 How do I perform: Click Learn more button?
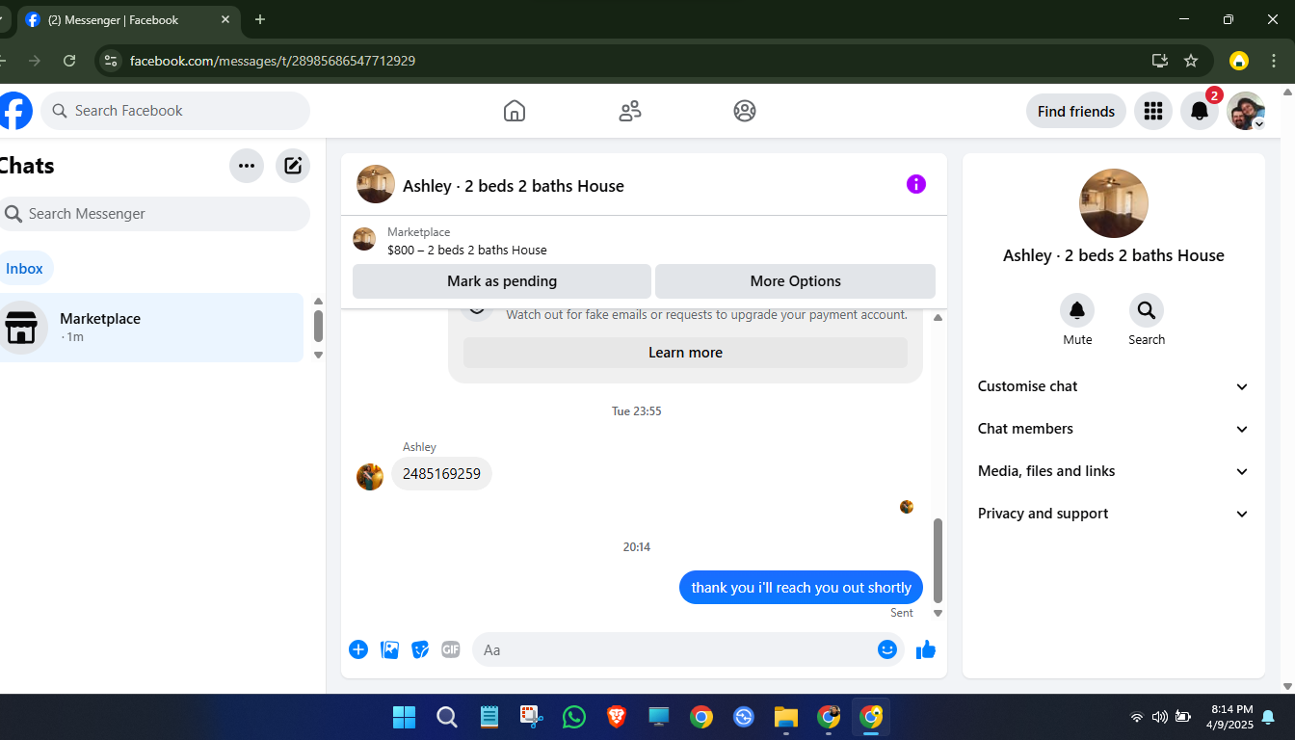685,353
